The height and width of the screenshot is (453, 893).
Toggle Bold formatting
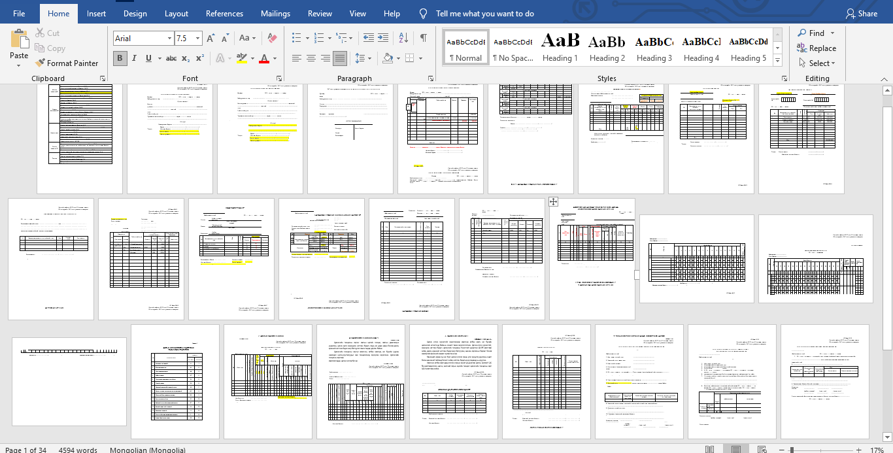(x=120, y=58)
